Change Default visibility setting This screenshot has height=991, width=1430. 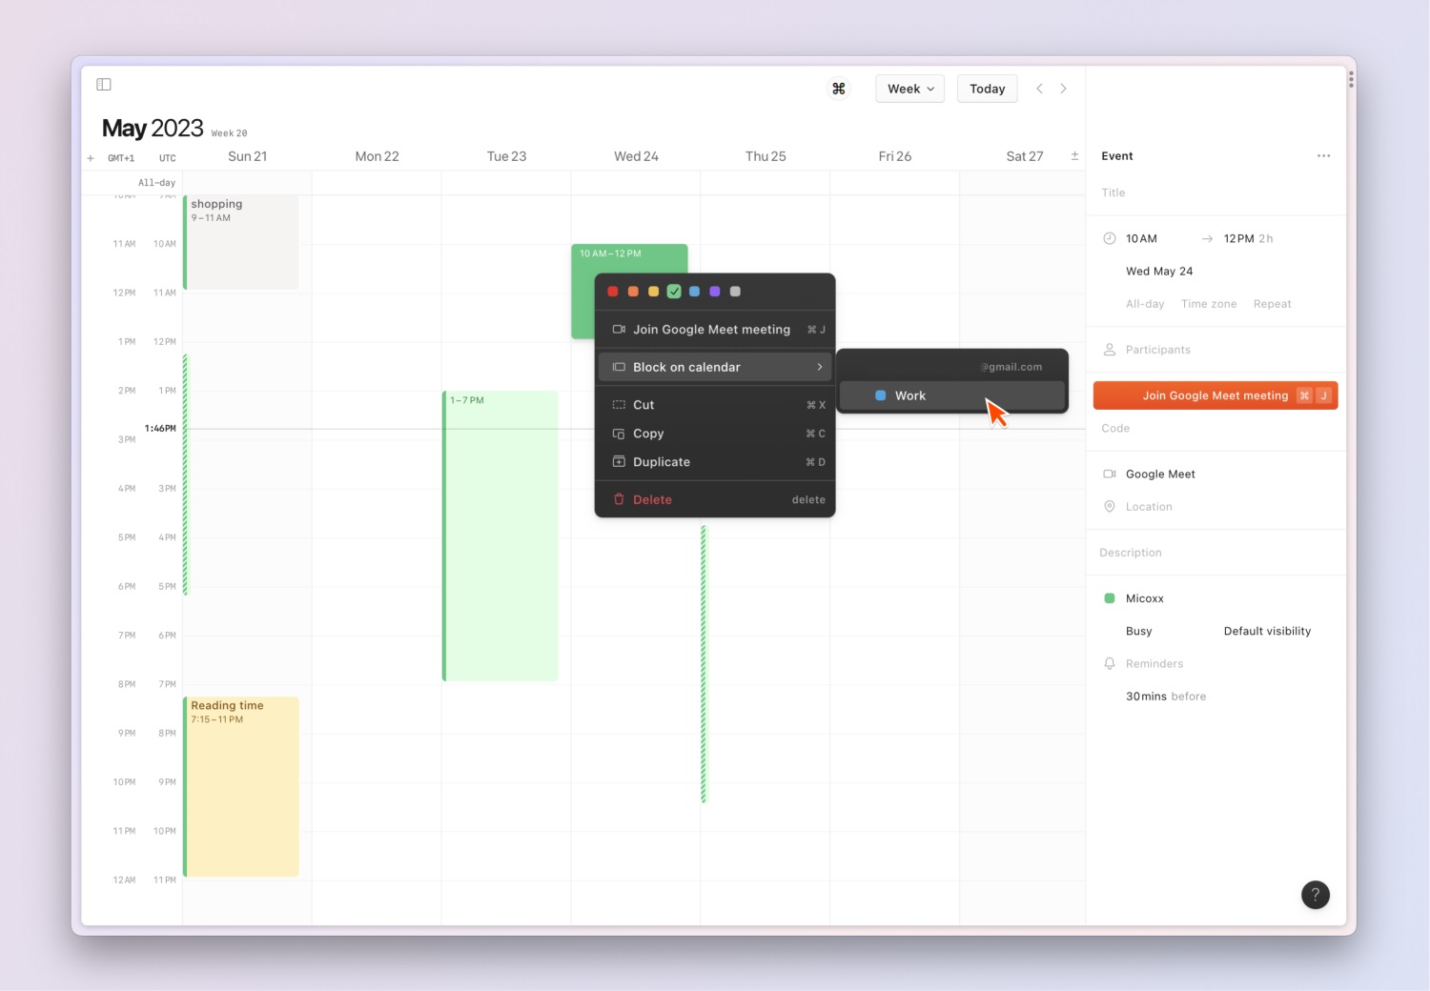coord(1267,631)
